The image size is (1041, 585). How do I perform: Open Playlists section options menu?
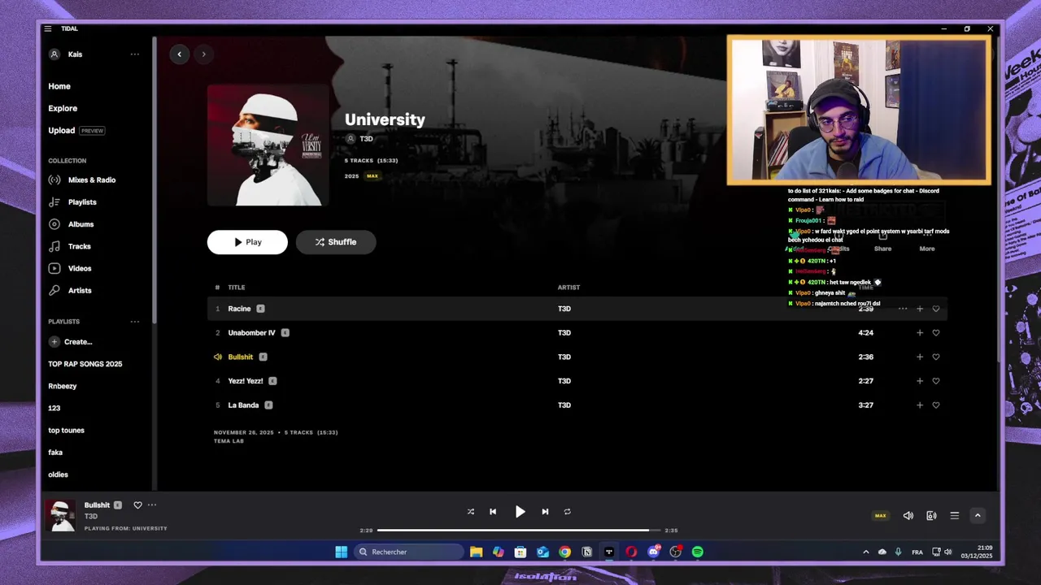(x=135, y=322)
